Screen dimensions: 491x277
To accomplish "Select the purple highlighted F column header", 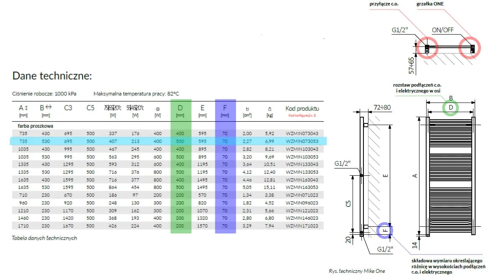I will click(x=225, y=108).
